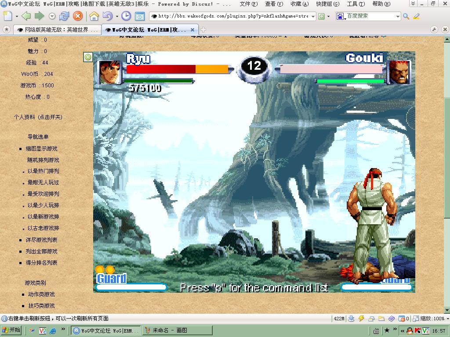Open the 最受欢迎排列 link
Screen dimensions: 450x337
tap(43, 194)
